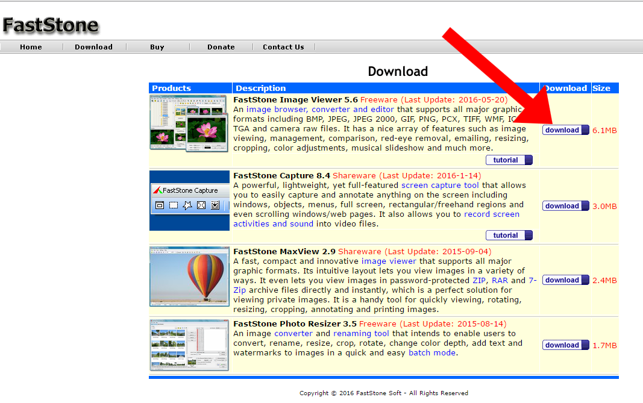Screen dimensions: 643x403
Task: Select Donate in navigation bar
Action: (221, 47)
